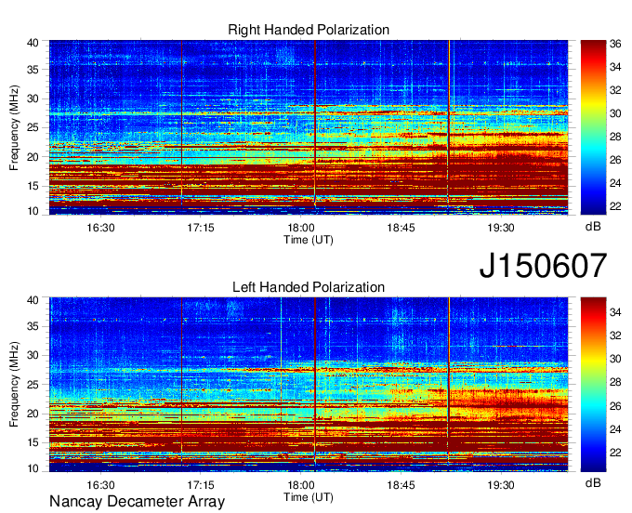Click the 24 value on top colorbar
Screen dimensions: 632x513
coord(615,183)
